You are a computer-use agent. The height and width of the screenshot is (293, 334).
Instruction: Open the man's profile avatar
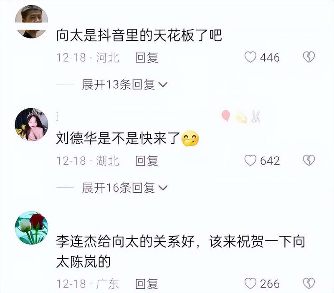(31, 22)
